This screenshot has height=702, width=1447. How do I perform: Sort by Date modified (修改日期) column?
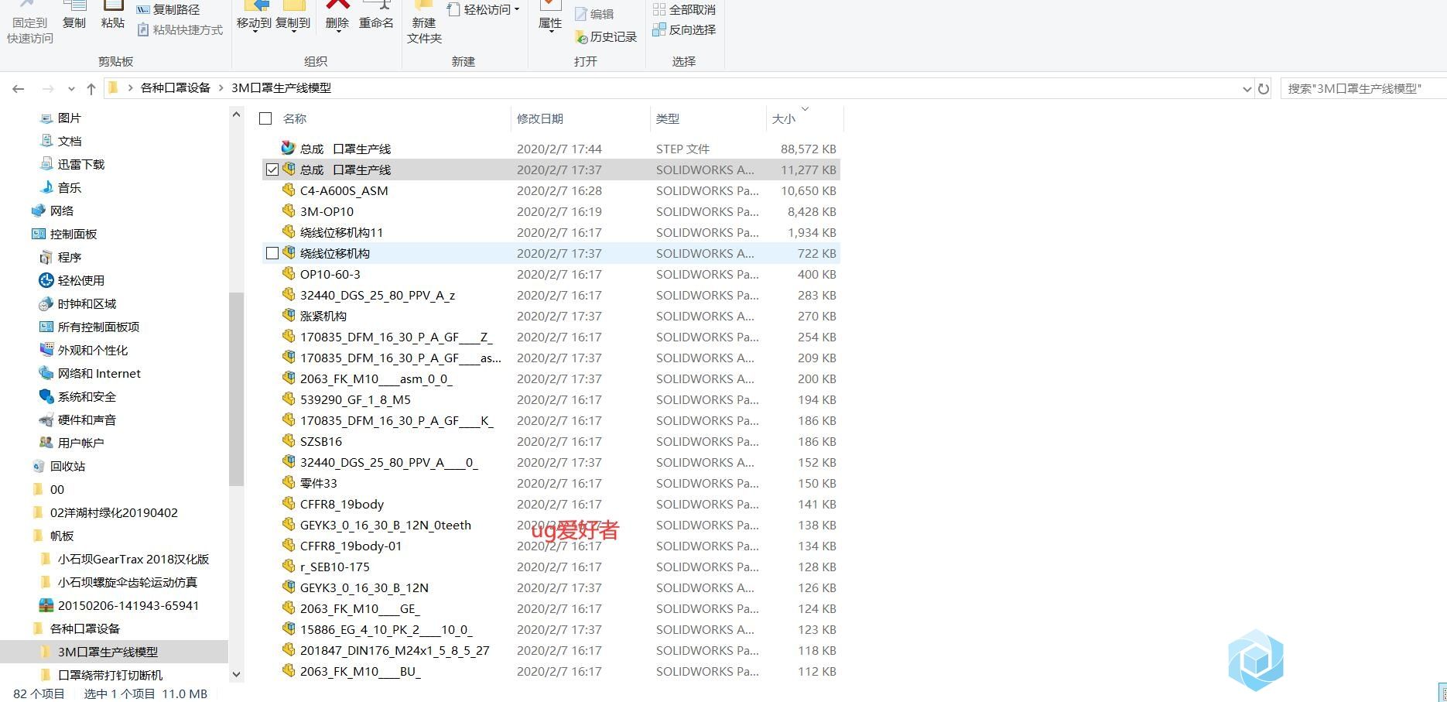540,118
